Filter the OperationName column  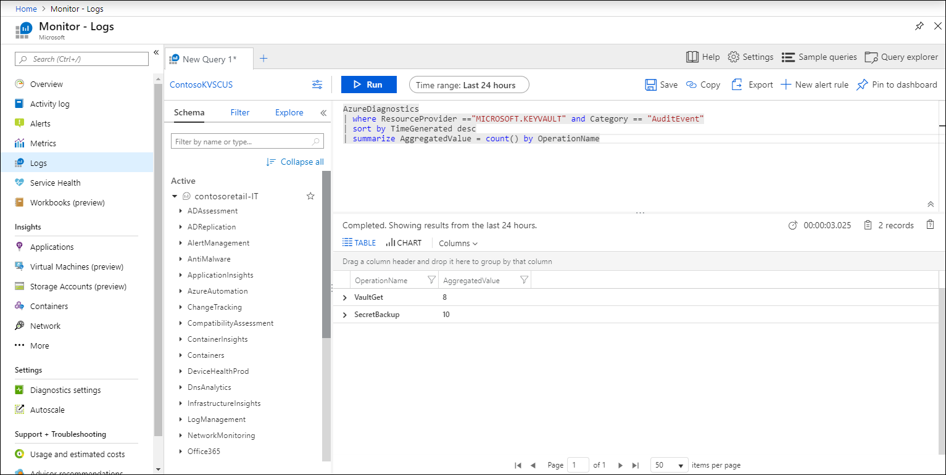431,280
